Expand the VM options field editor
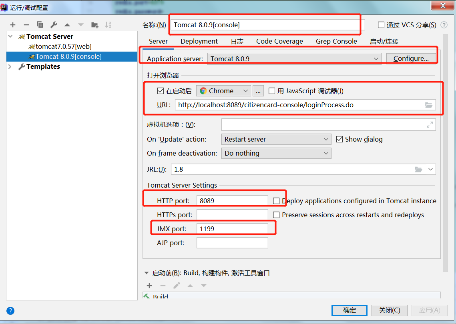This screenshot has height=324, width=456. pyautogui.click(x=430, y=125)
